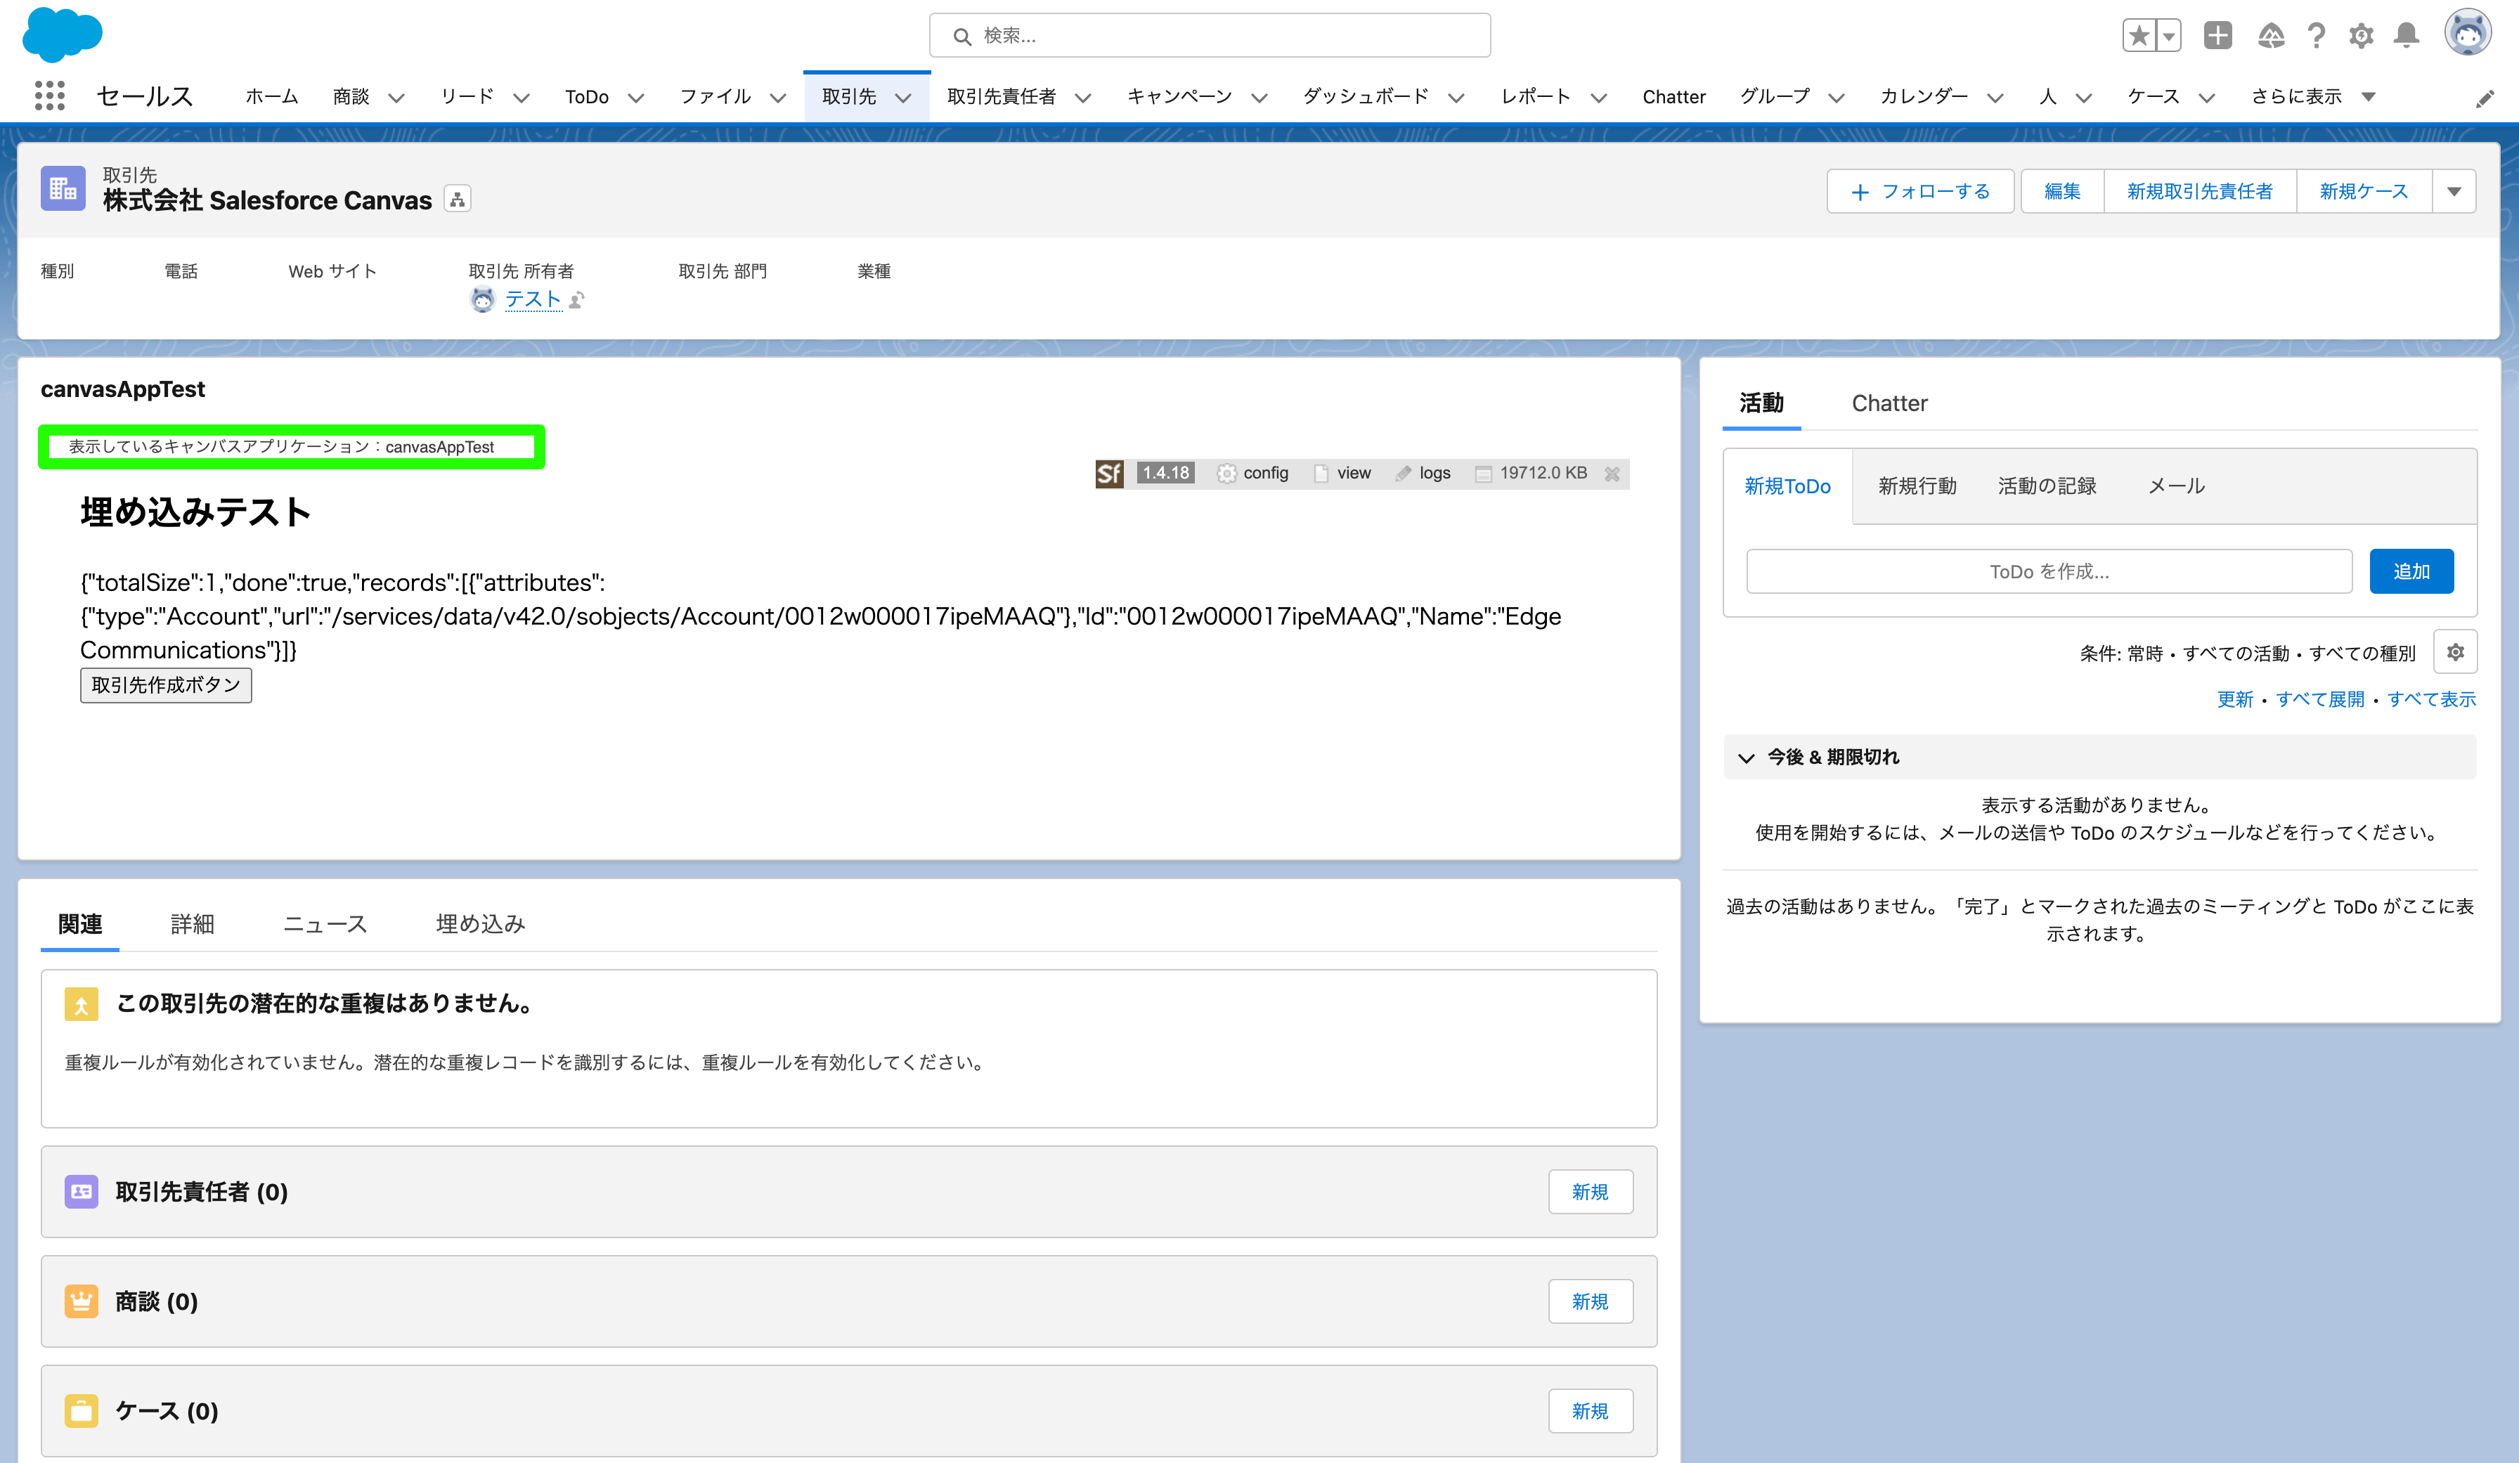Open dropdown arrow next to 新規ケース
This screenshot has height=1463, width=2519.
[2455, 191]
